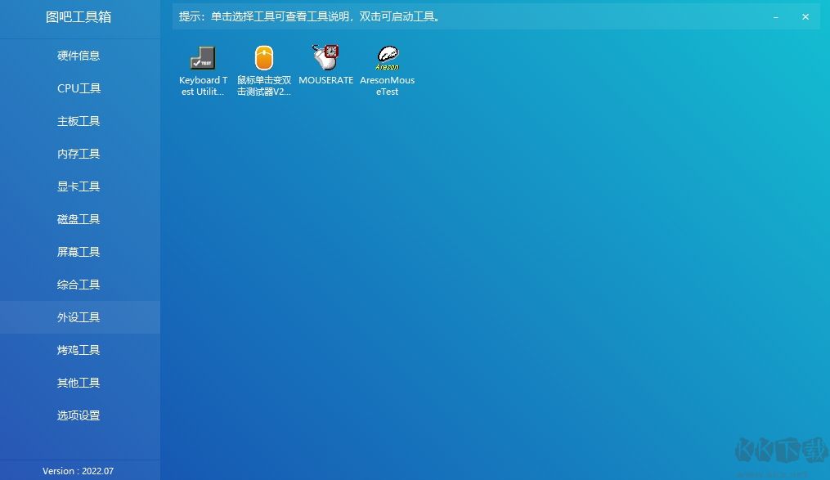The image size is (830, 480).
Task: Close the toolbox window
Action: click(805, 16)
